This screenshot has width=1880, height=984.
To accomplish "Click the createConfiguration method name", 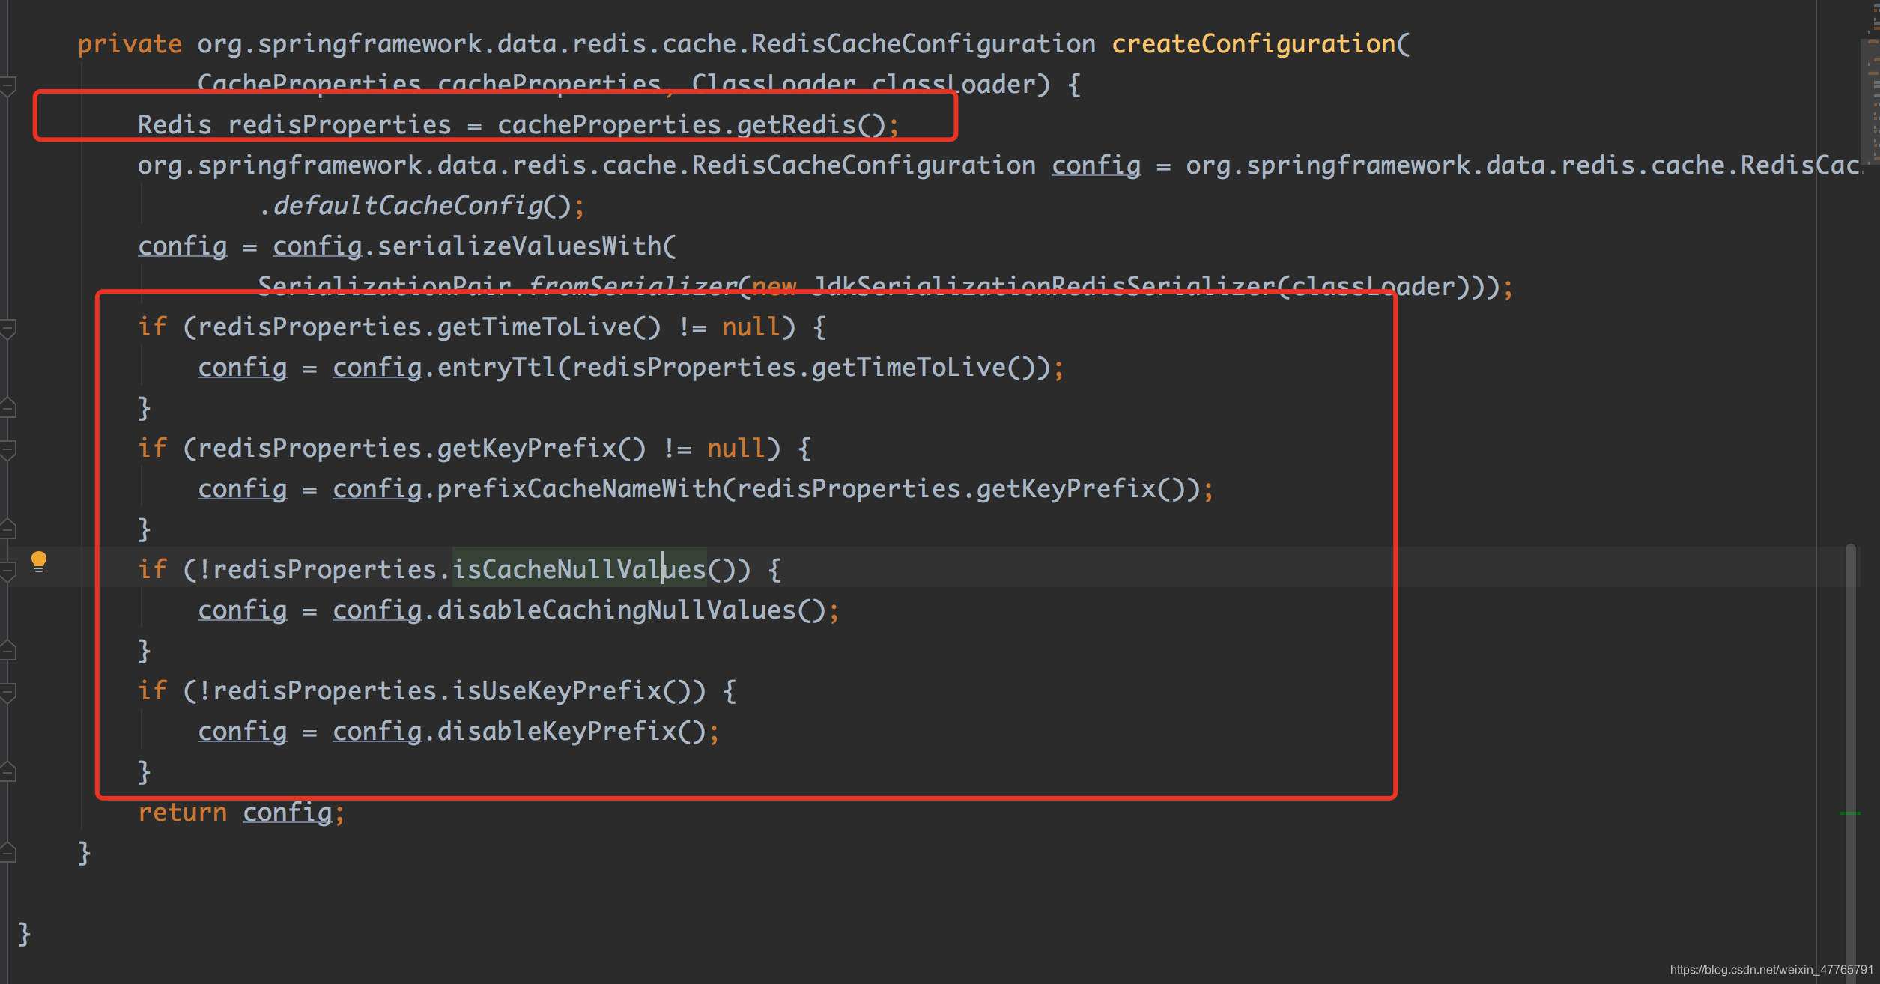I will pos(1253,44).
